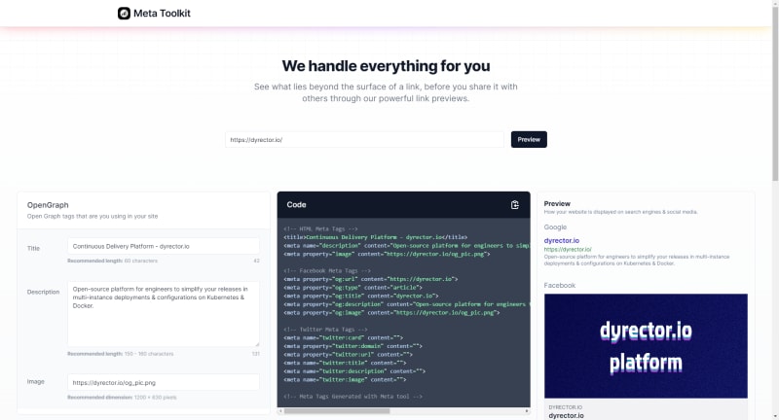Click the og:type 'article' meta line
This screenshot has height=420, width=779.
[352, 287]
